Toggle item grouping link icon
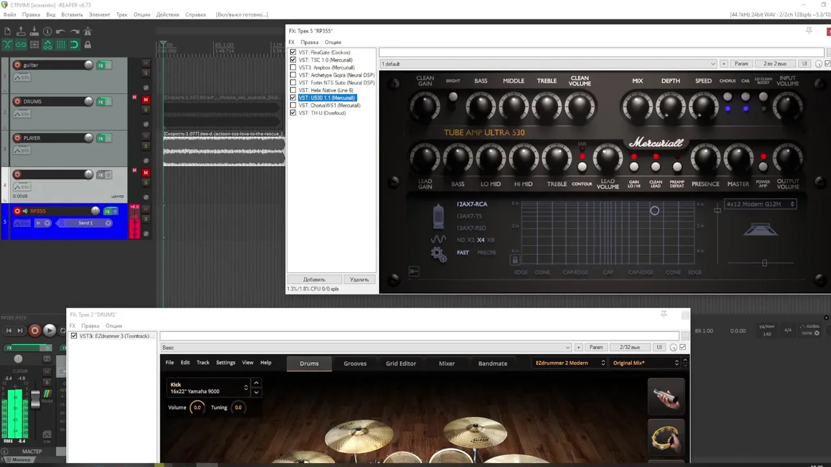This screenshot has width=831, height=467. click(21, 45)
